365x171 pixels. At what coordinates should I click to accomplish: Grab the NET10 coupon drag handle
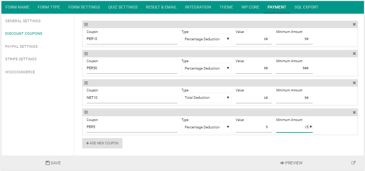86,83
